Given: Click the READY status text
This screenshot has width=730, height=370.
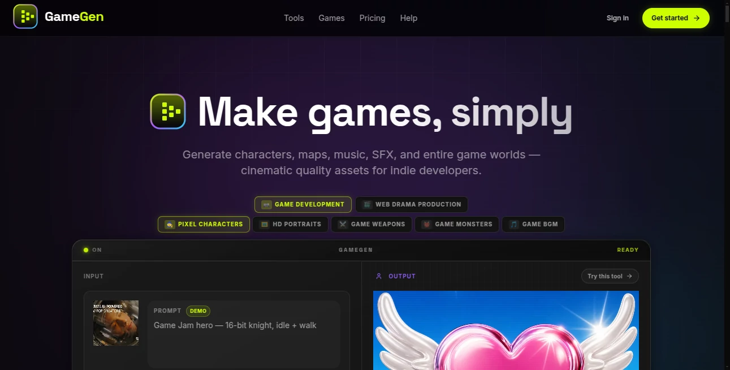Looking at the screenshot, I should (x=628, y=249).
